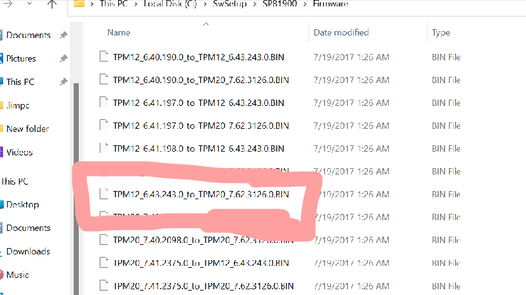Click the Type column header
Viewport: 526px width, 295px height.
[x=441, y=32]
